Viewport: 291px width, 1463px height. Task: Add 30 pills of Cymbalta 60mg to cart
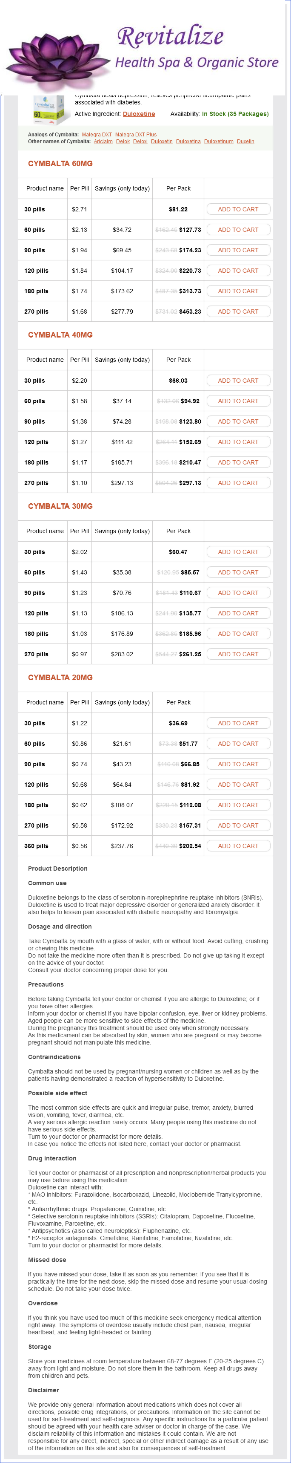238,210
